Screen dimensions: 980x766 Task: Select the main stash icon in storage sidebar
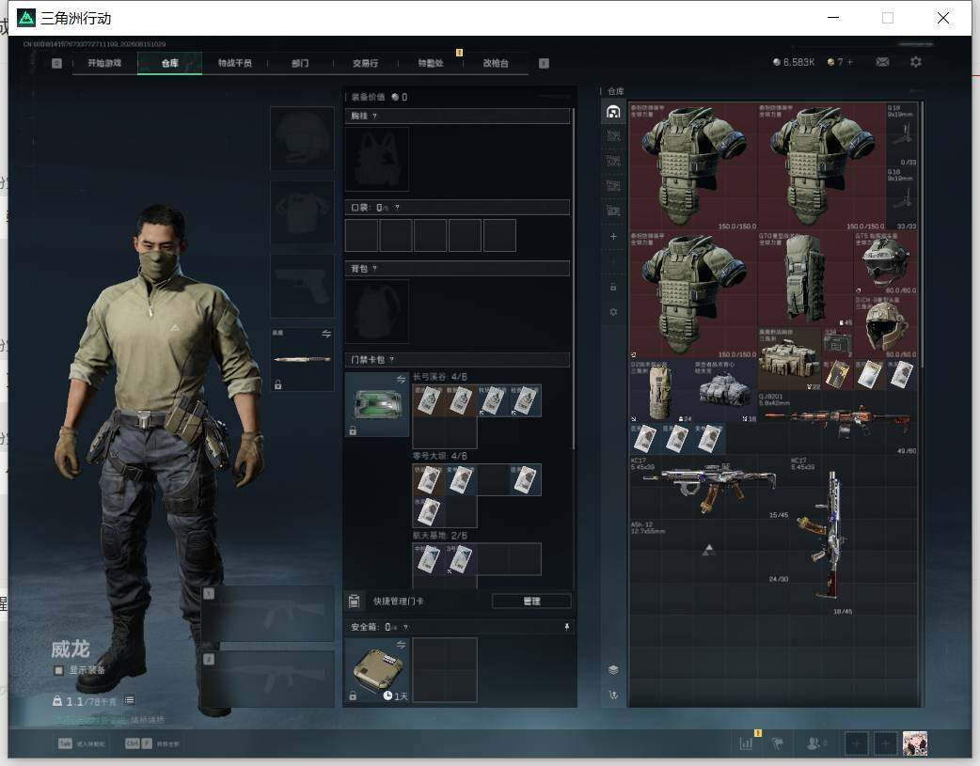pyautogui.click(x=613, y=112)
